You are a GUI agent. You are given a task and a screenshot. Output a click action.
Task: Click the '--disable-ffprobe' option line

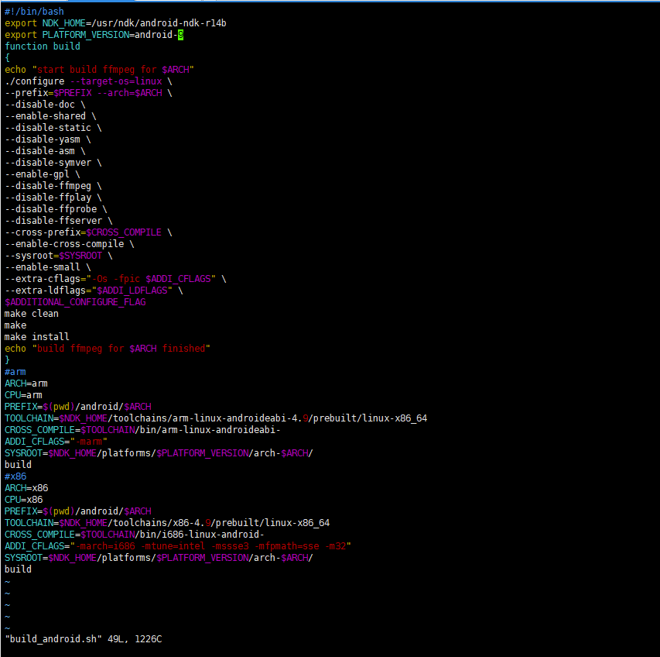point(56,209)
